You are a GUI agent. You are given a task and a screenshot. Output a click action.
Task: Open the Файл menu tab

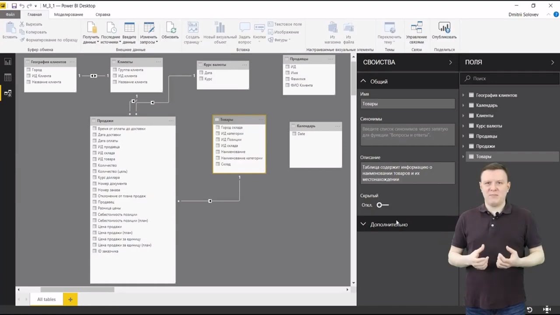pyautogui.click(x=10, y=14)
